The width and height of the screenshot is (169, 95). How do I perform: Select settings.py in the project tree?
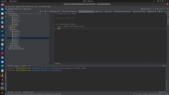coord(17,21)
